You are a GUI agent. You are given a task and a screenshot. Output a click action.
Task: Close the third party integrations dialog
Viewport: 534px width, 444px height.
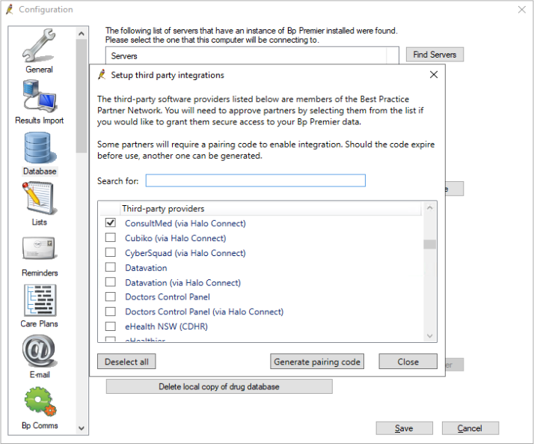click(408, 362)
